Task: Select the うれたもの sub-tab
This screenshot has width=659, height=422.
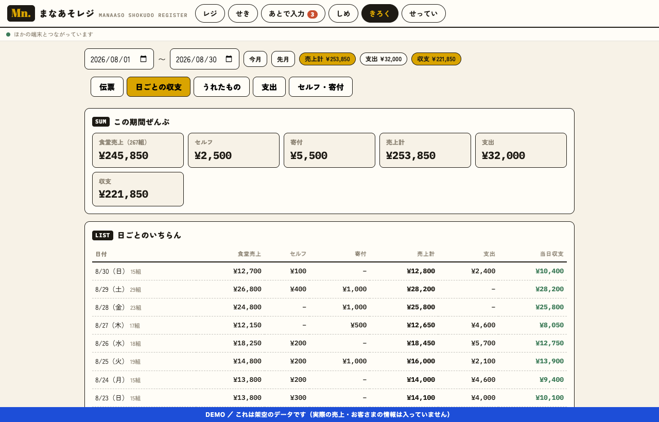Action: (x=221, y=87)
